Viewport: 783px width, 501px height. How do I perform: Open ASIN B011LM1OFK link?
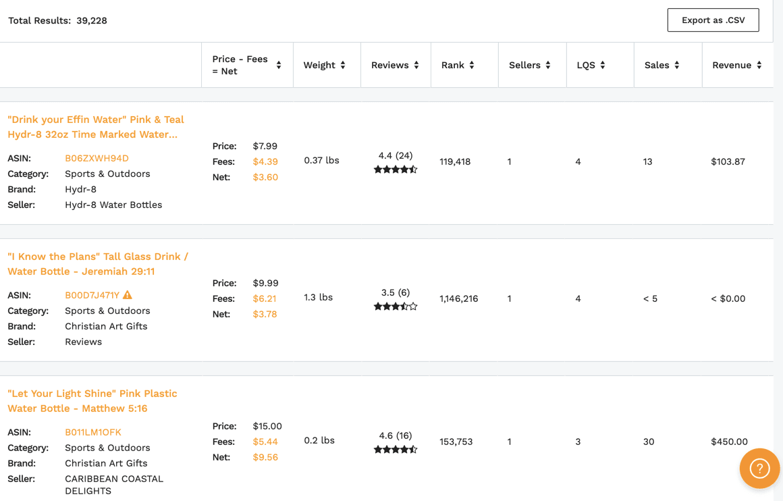pos(93,432)
